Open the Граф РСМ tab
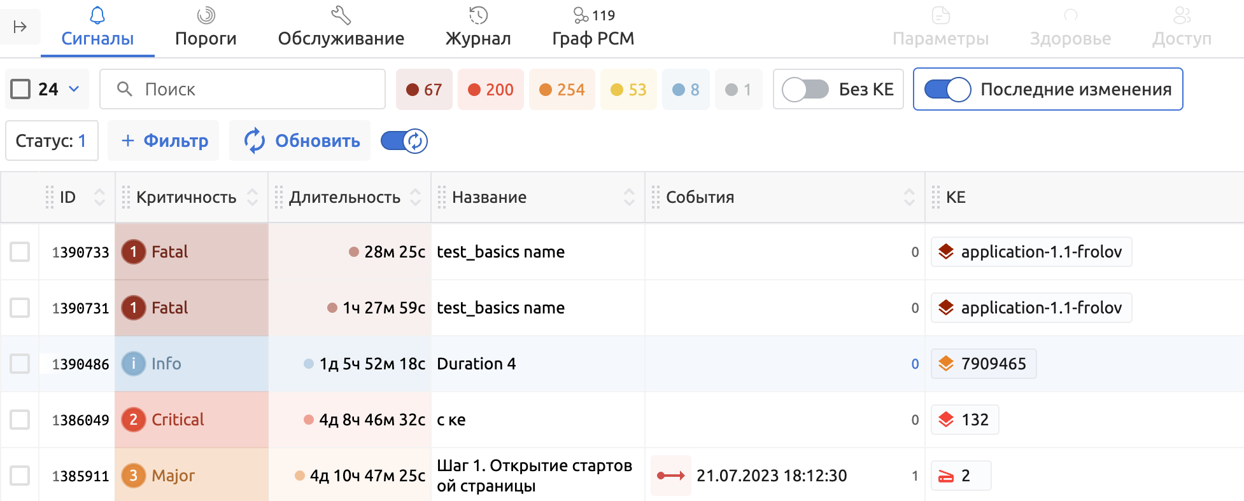 pyautogui.click(x=593, y=28)
